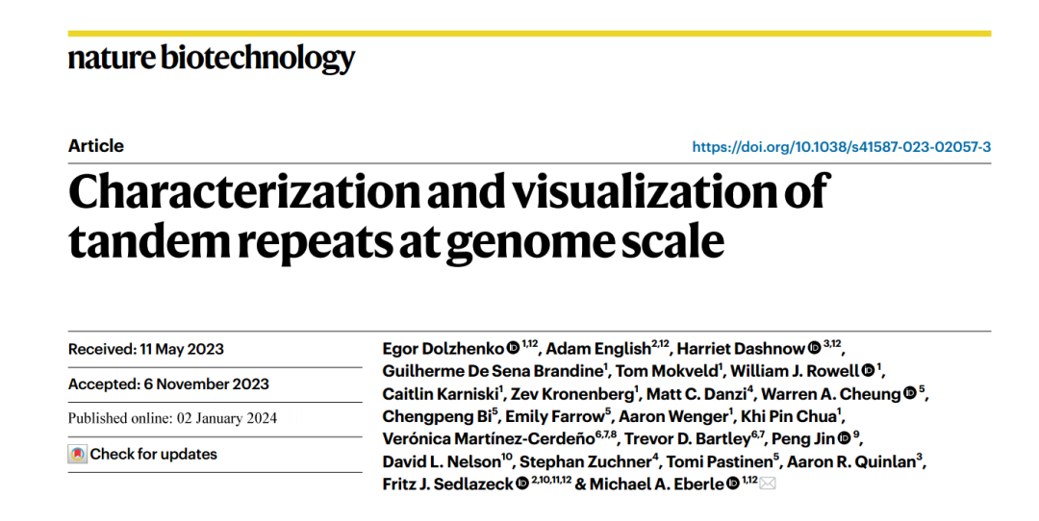Click the Article type label
1039x521 pixels.
[96, 146]
